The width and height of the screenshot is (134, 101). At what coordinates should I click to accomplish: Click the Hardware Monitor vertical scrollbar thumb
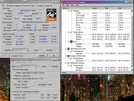(132, 41)
